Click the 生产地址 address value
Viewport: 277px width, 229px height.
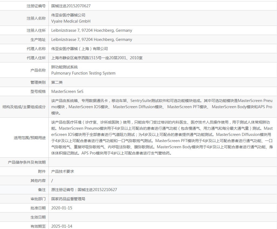(x=92, y=40)
